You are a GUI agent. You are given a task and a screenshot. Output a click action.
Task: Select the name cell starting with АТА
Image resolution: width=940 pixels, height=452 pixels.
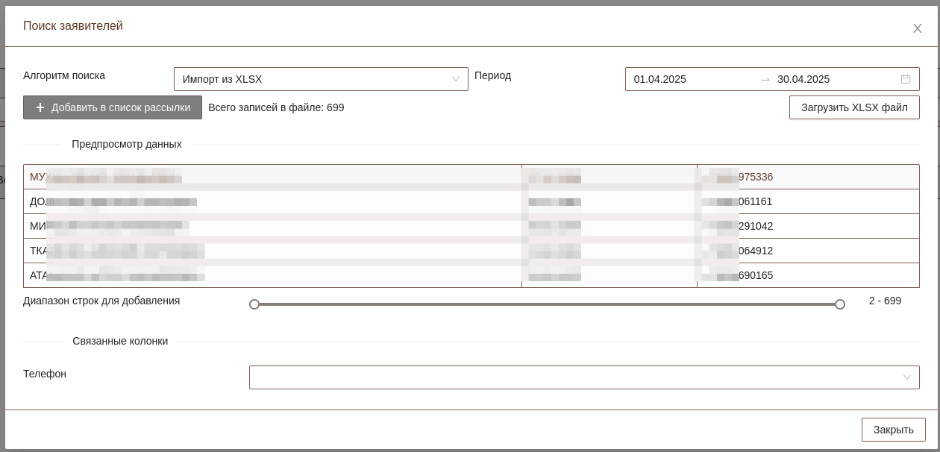pos(272,275)
